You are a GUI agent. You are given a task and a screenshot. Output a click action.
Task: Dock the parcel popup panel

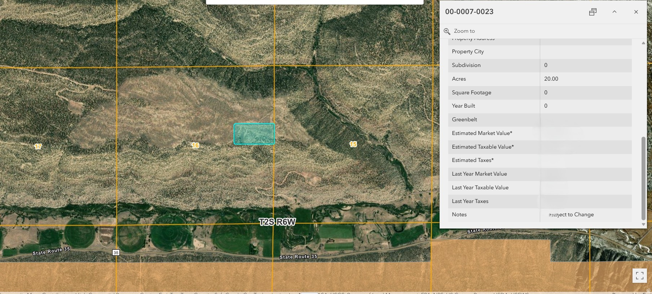[592, 12]
